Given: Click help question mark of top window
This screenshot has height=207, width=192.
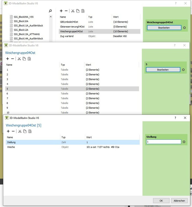Looking at the screenshot, I should click(176, 3).
